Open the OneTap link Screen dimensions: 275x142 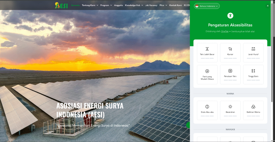225,32
